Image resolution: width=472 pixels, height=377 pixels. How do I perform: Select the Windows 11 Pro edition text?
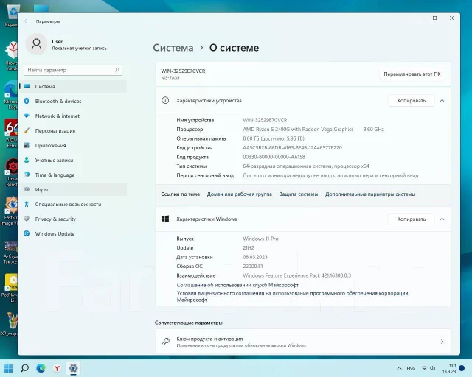pyautogui.click(x=260, y=239)
